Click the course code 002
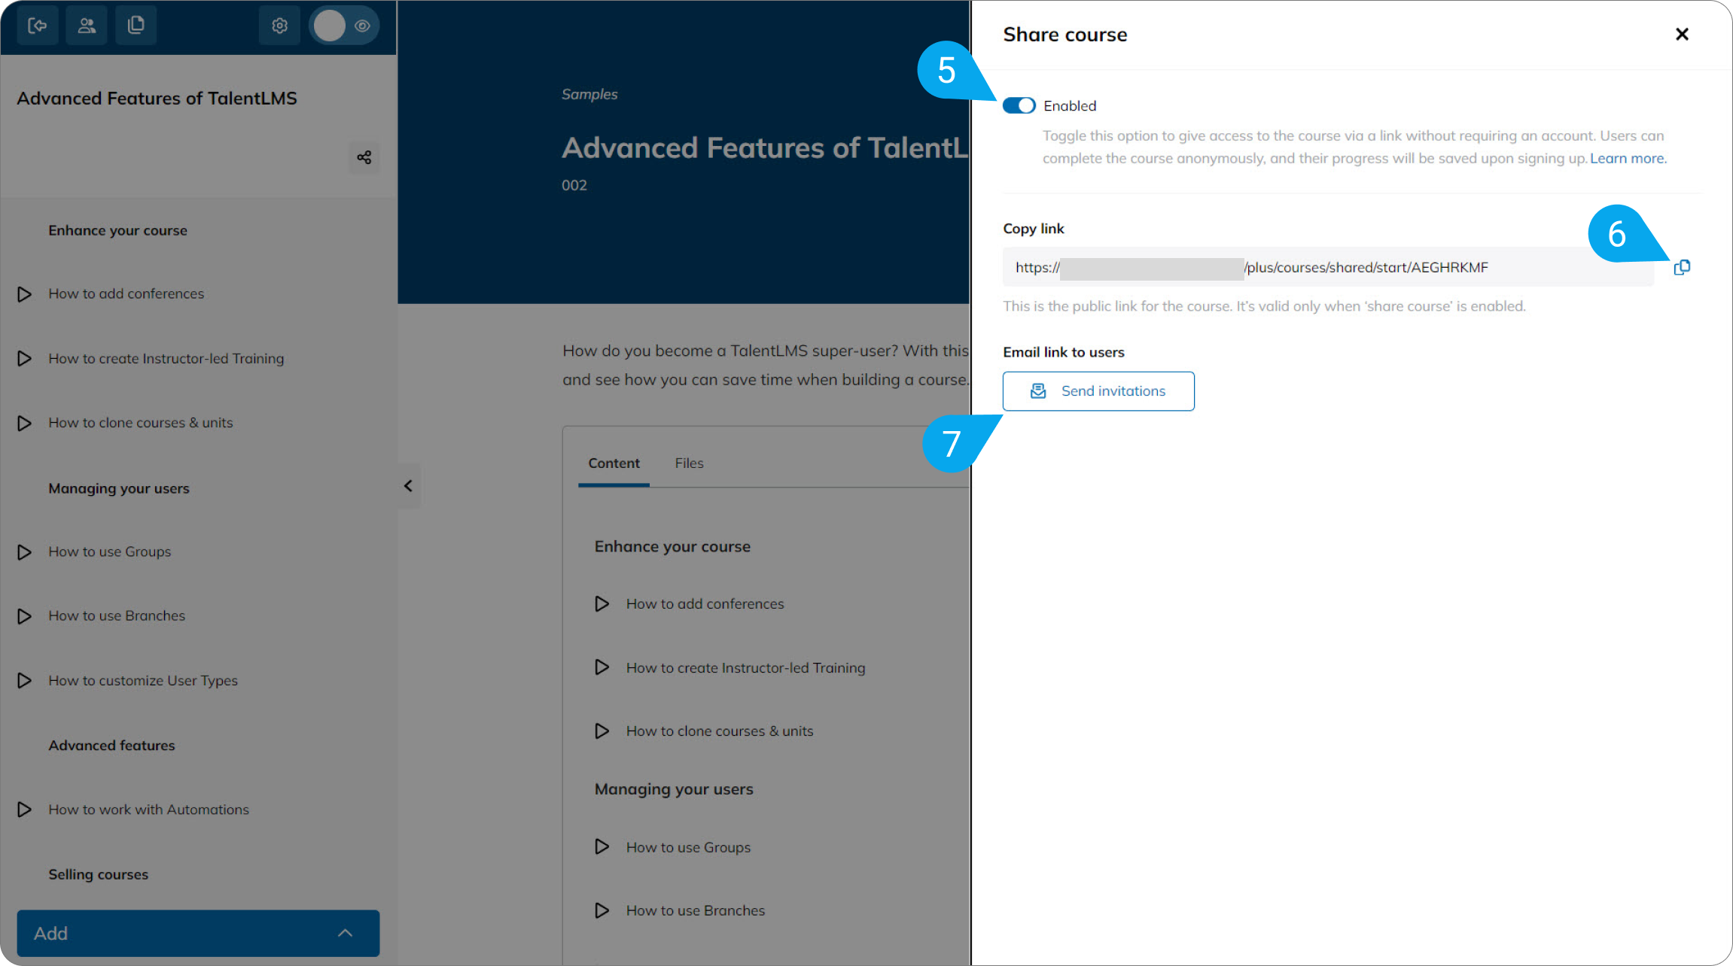 574,185
